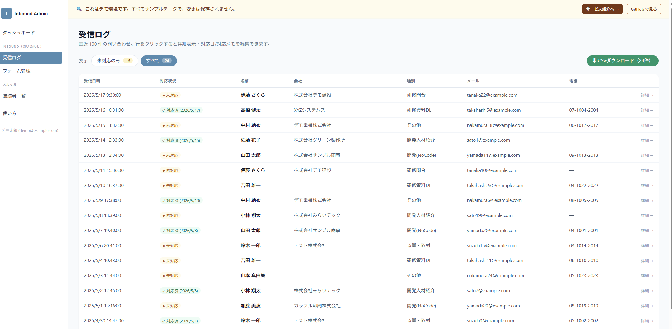Click phone number 09-1013-2013
672x329 pixels.
coord(584,155)
